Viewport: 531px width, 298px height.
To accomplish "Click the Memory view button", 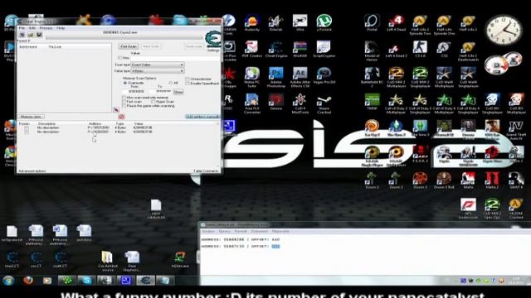I will [32, 117].
